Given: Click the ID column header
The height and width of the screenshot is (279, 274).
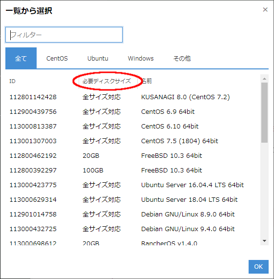Looking at the screenshot, I should click(12, 81).
